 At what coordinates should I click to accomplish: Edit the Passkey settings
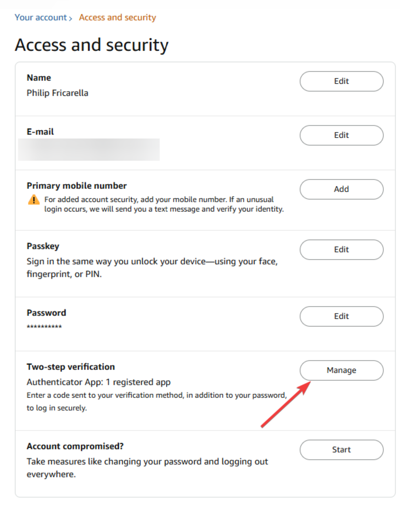341,249
